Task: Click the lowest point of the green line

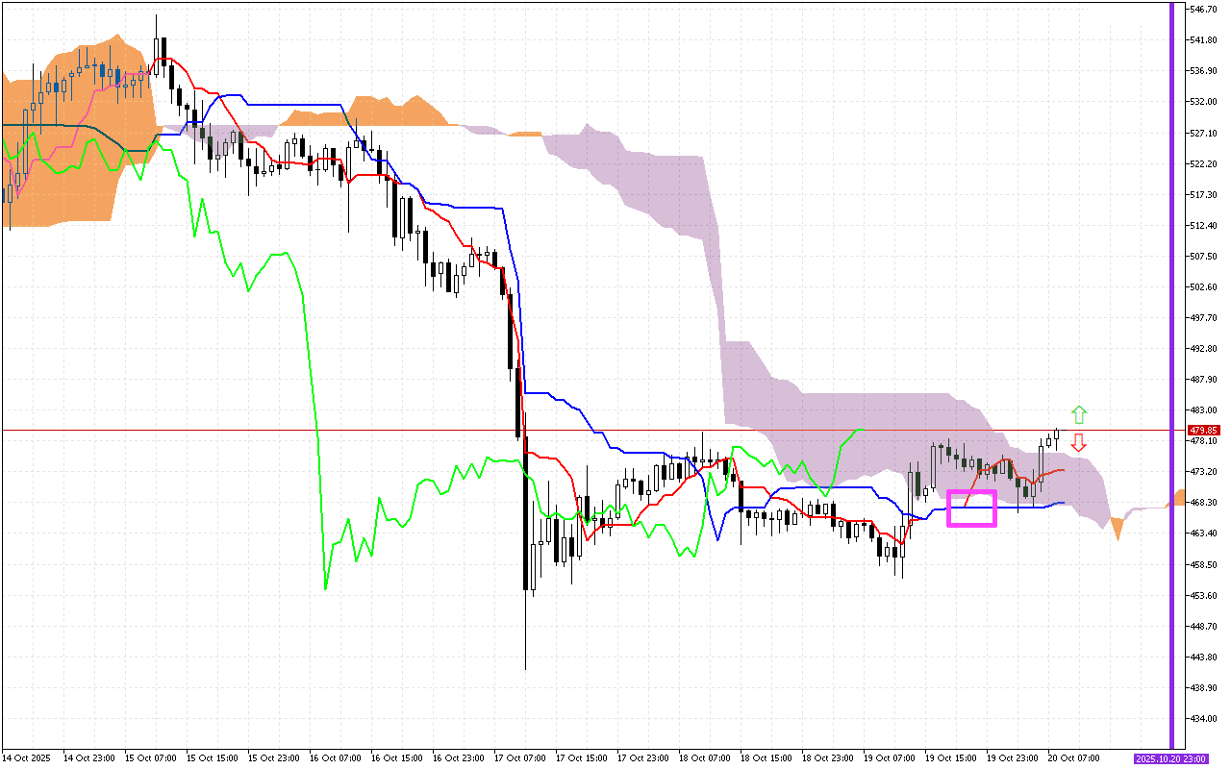Action: (325, 588)
